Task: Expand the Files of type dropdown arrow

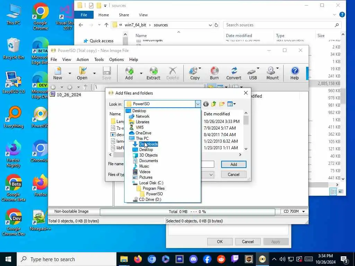Action: click(211, 175)
